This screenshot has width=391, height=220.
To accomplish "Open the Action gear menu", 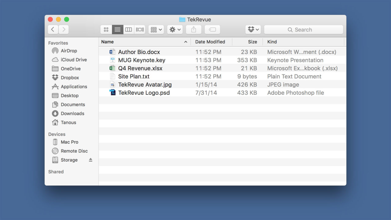I will pyautogui.click(x=175, y=30).
